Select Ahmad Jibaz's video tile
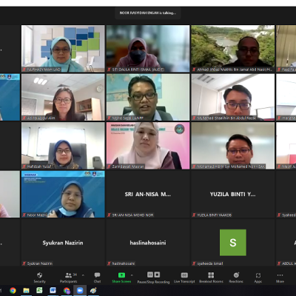The height and width of the screenshot is (296, 296). pyautogui.click(x=233, y=49)
